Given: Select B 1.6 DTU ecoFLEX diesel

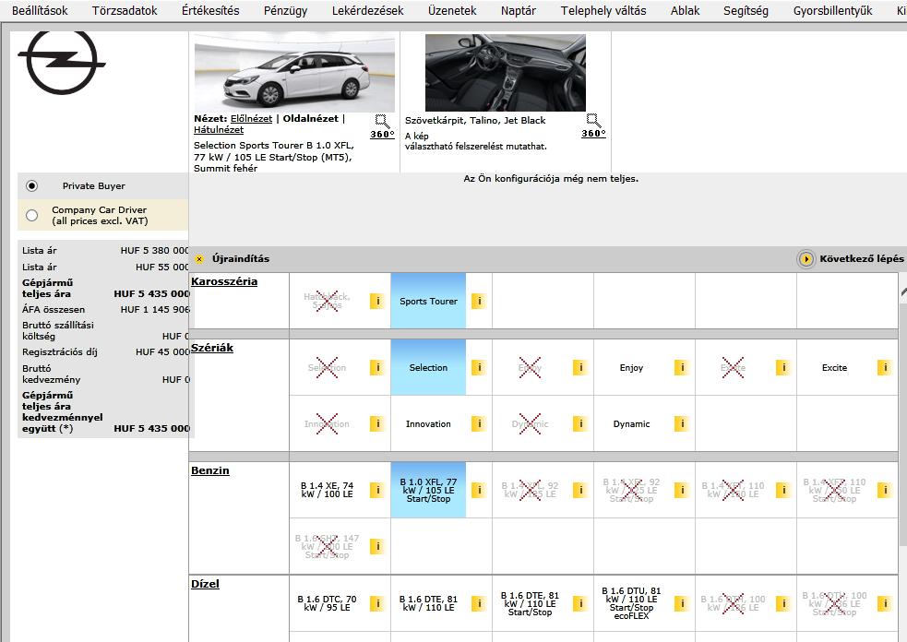Looking at the screenshot, I should click(631, 603).
